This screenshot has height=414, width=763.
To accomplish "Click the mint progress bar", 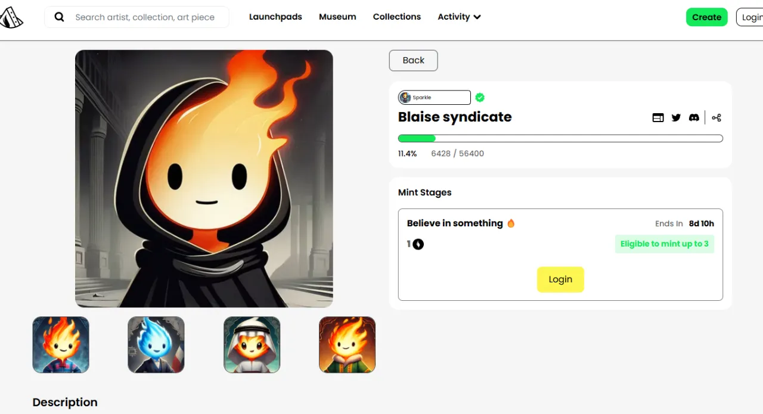I will click(560, 138).
